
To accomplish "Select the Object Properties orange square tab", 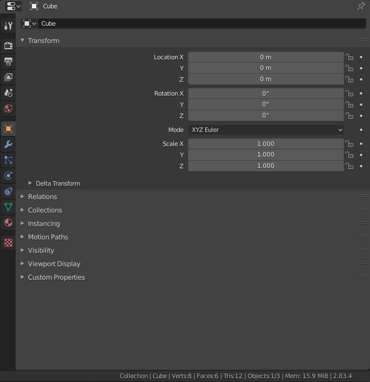I will click(x=8, y=129).
